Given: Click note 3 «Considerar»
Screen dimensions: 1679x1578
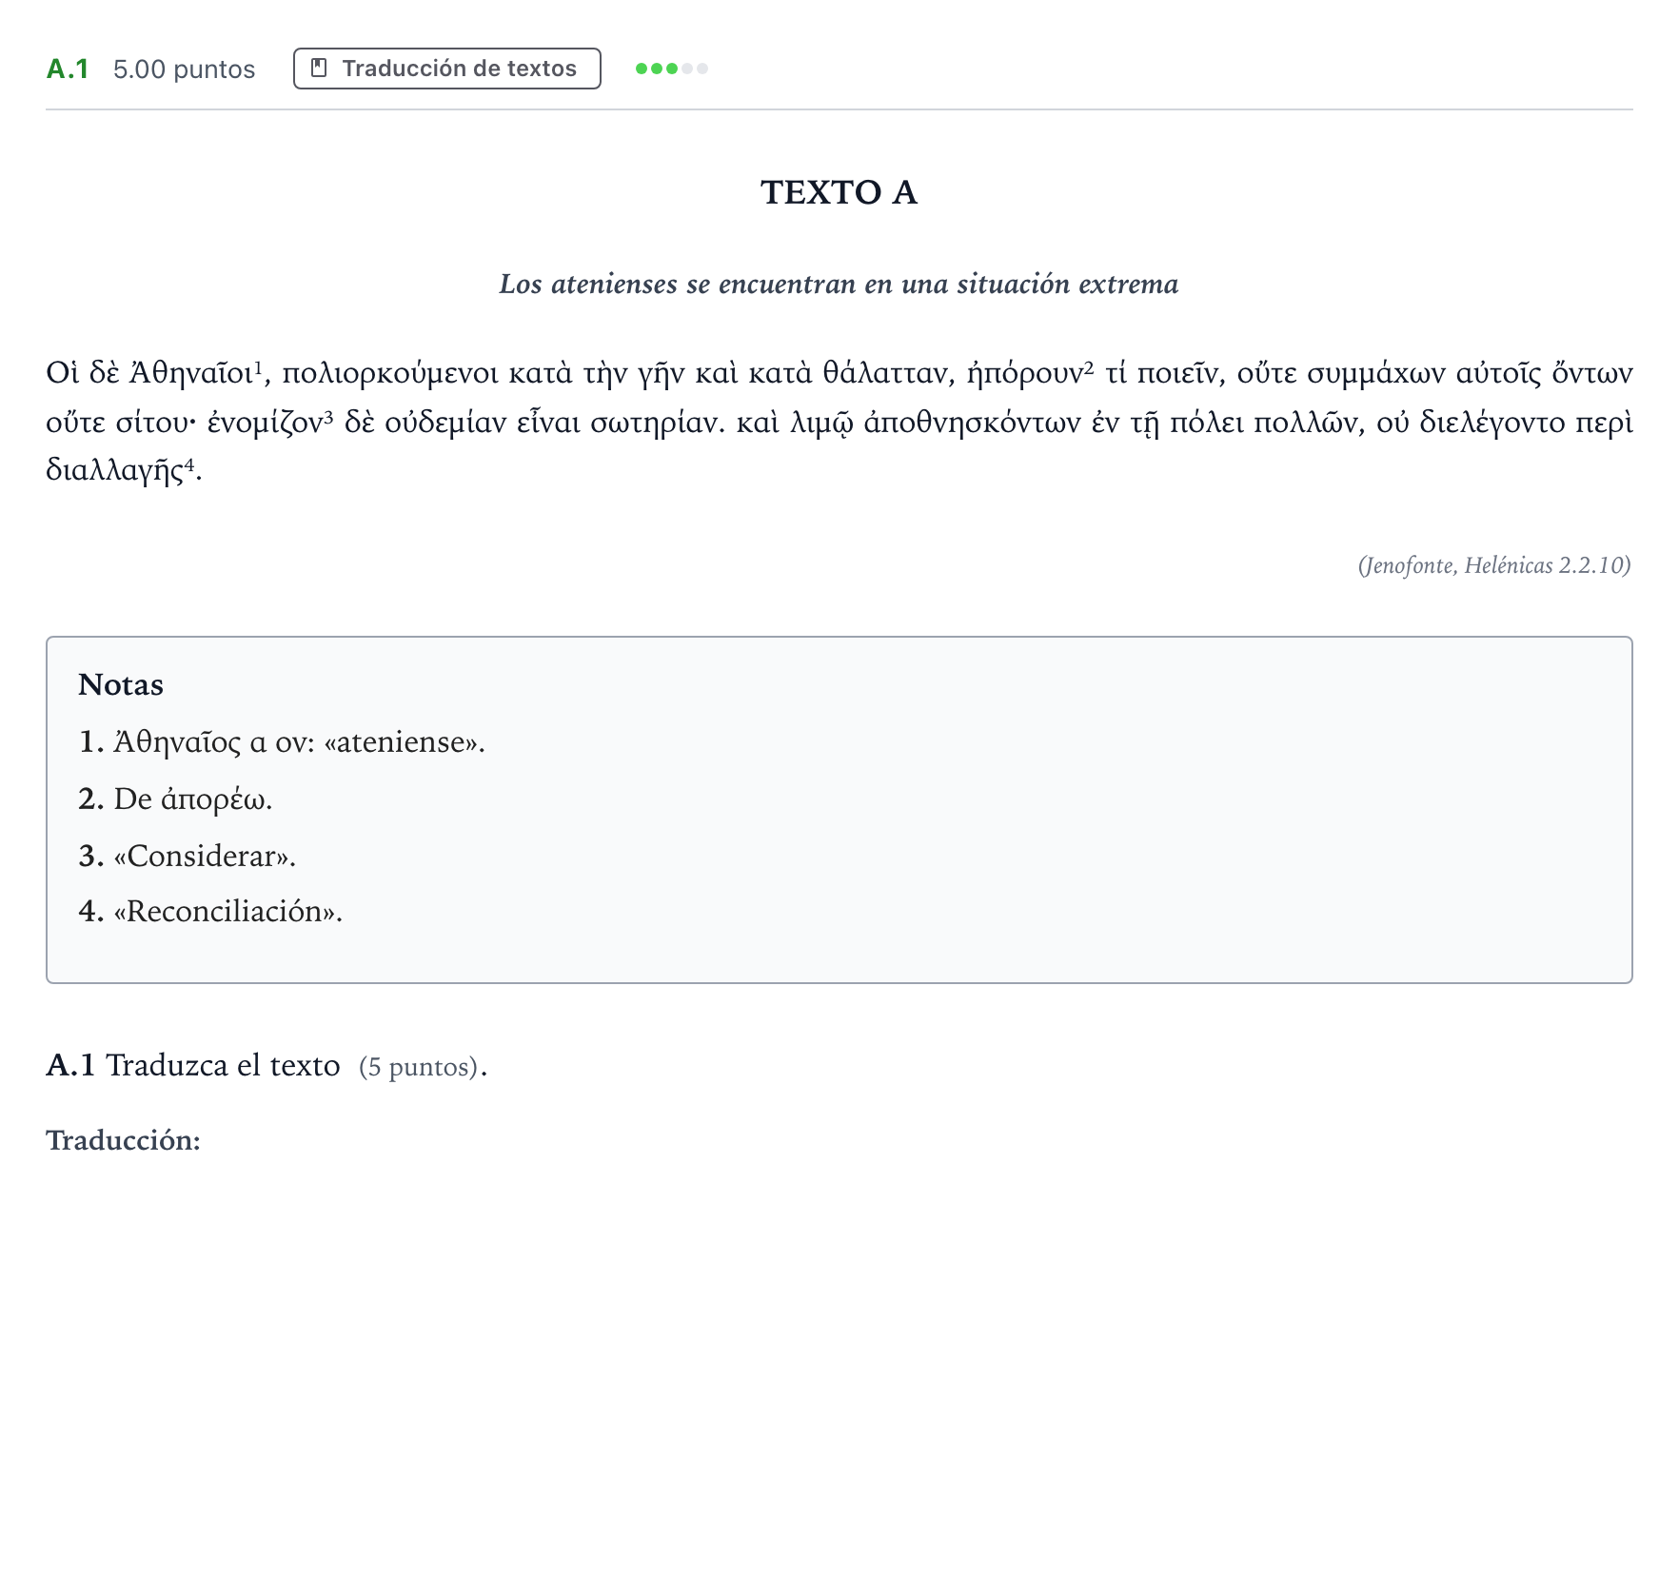Looking at the screenshot, I should point(188,856).
